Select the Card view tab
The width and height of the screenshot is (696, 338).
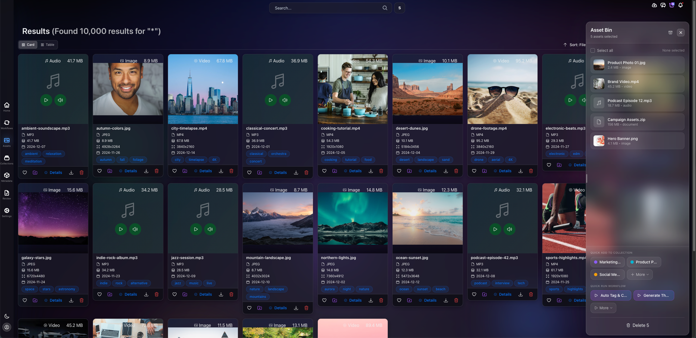28,44
